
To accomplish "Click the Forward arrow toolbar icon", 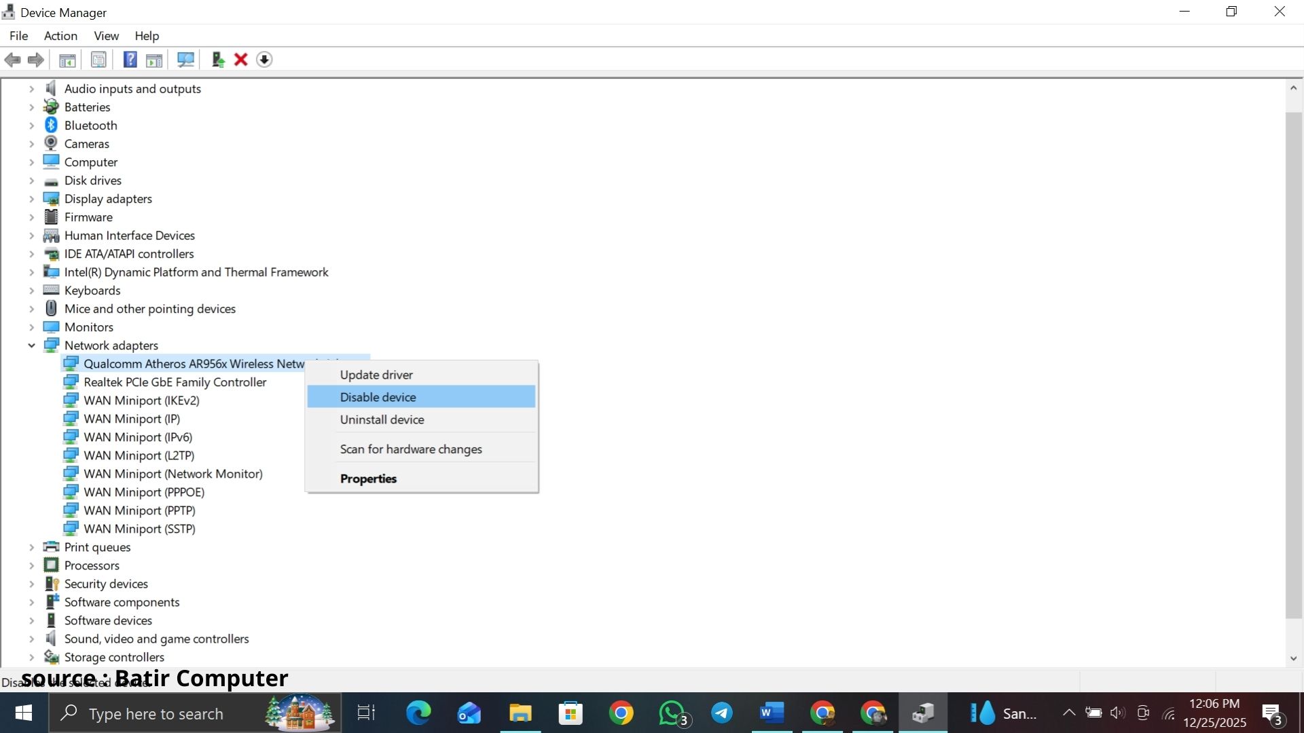I will point(36,60).
